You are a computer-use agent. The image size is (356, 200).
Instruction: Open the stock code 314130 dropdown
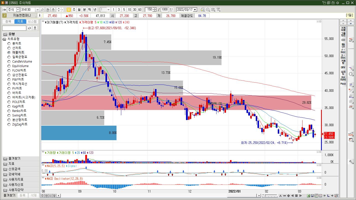click(x=37, y=10)
